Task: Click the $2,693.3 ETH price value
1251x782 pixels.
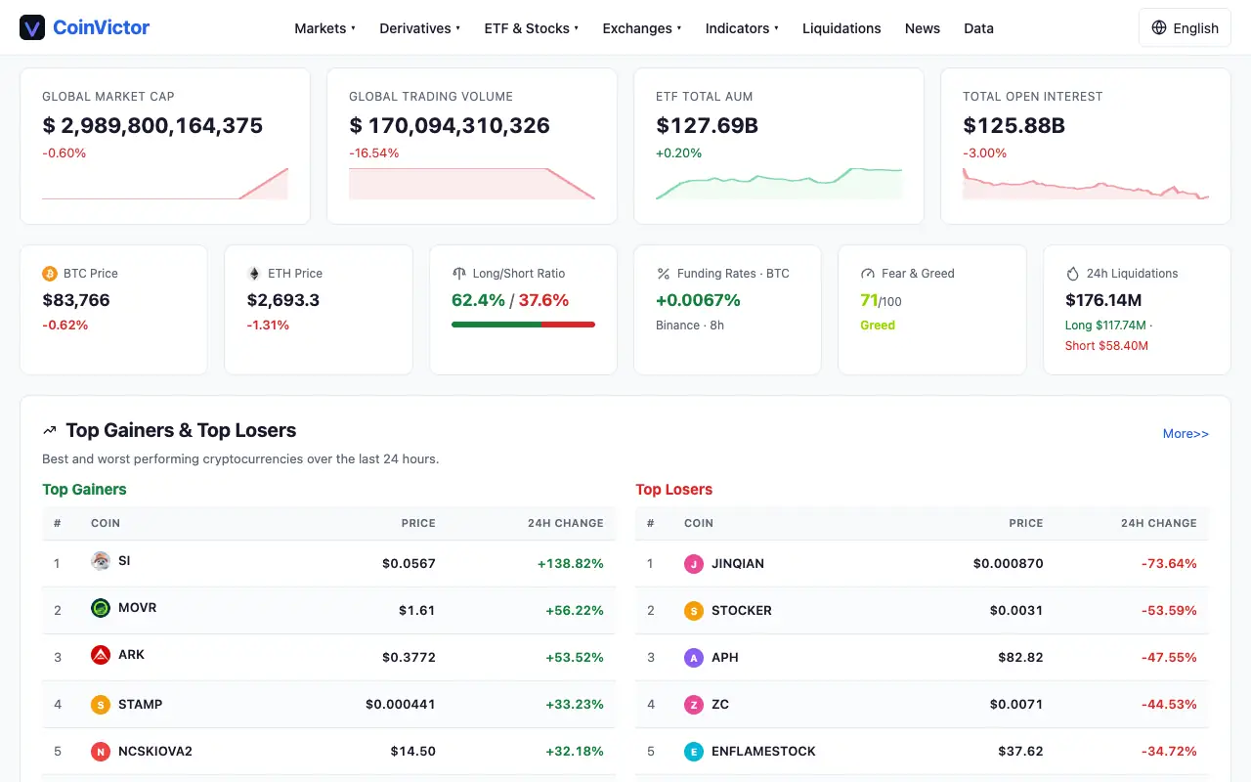Action: pyautogui.click(x=283, y=301)
